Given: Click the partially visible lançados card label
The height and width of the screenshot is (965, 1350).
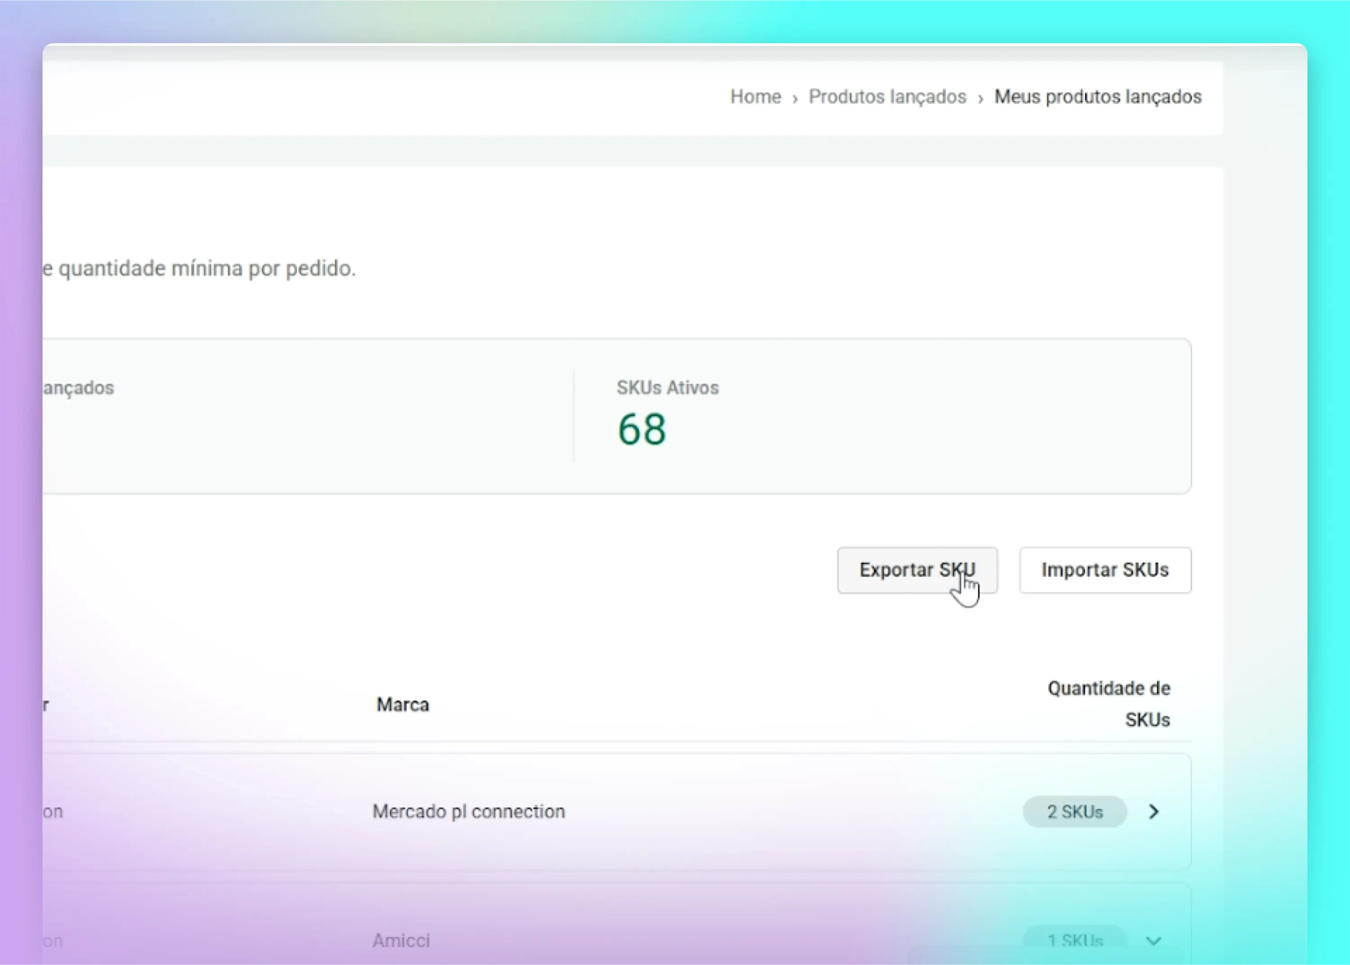Looking at the screenshot, I should [78, 388].
